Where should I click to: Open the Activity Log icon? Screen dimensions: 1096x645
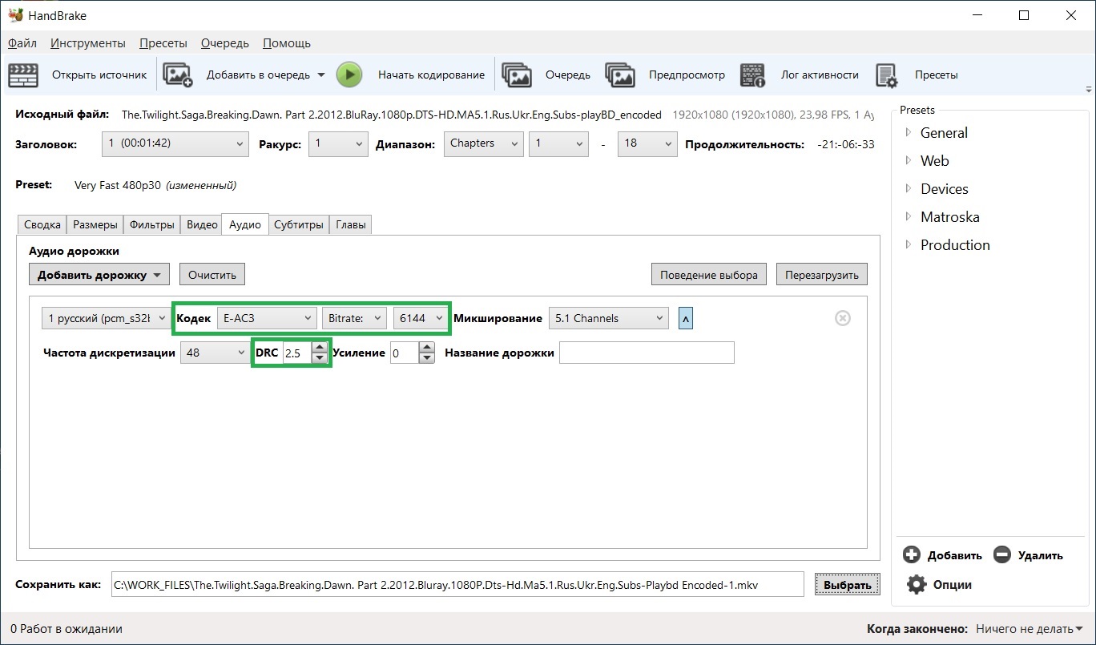(752, 75)
